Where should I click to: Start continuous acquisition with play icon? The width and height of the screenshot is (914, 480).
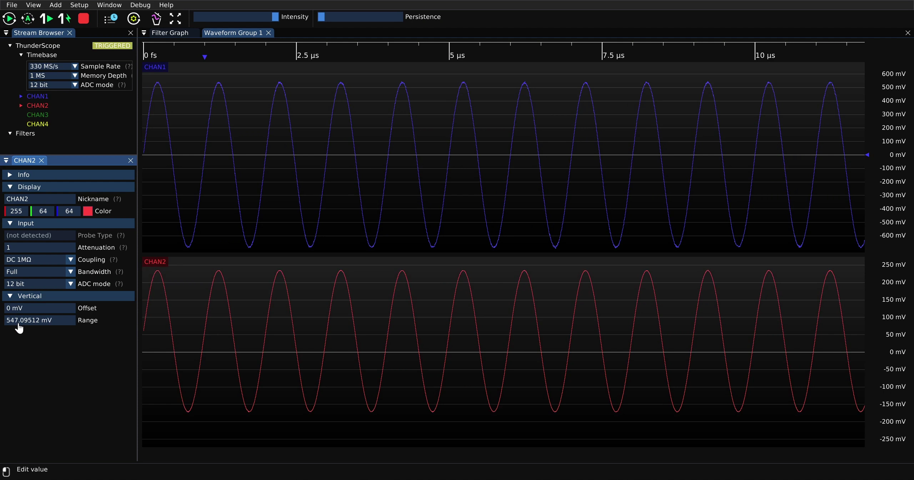[9, 19]
